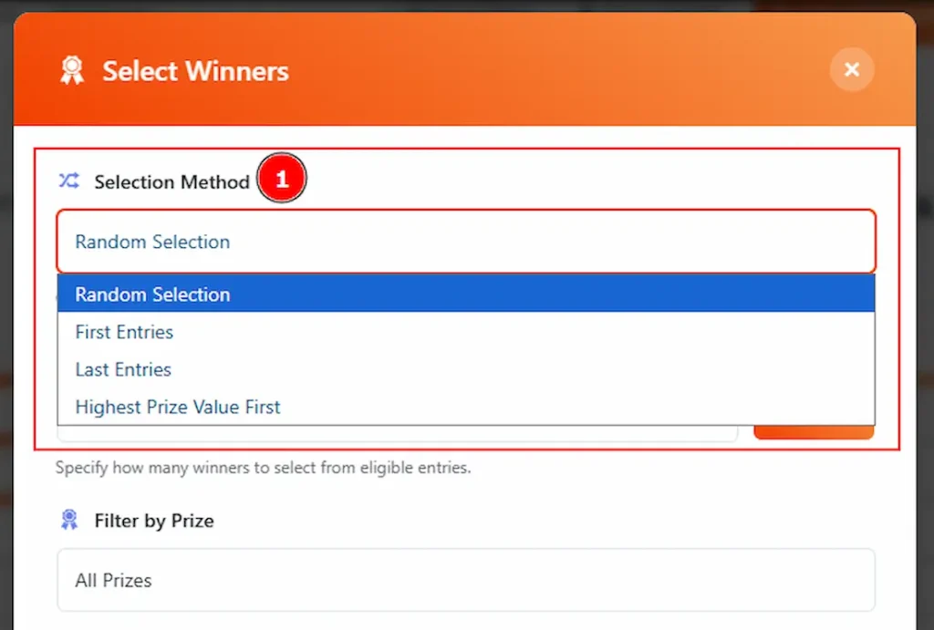Dismiss the dialog with the X button
The width and height of the screenshot is (934, 630).
tap(851, 69)
